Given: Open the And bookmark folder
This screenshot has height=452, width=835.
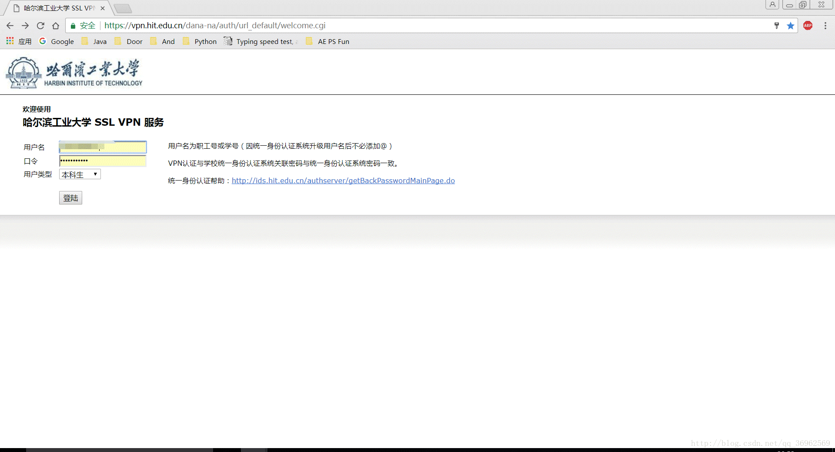Looking at the screenshot, I should pyautogui.click(x=163, y=41).
